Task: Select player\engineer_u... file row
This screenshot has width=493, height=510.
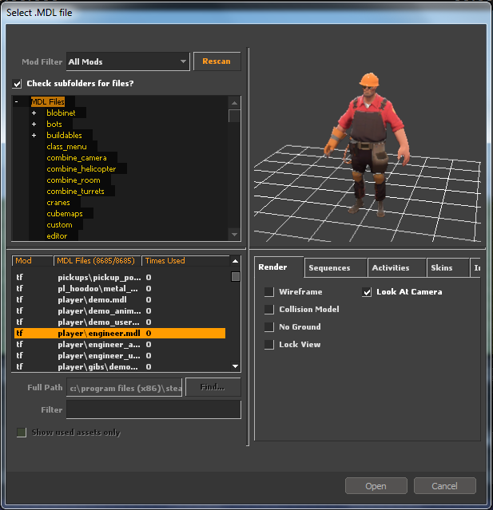Action: pos(120,355)
